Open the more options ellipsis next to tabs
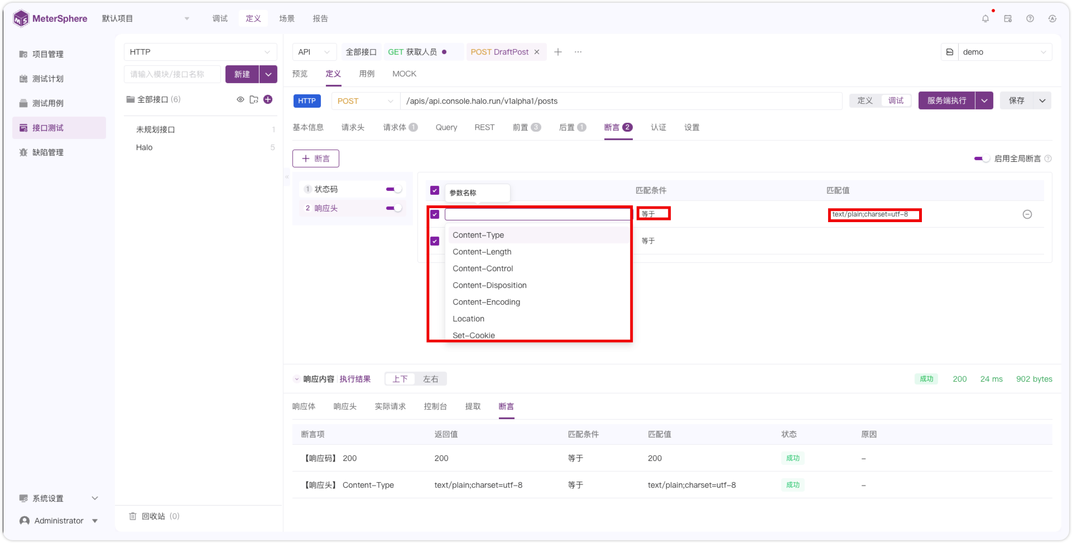 [578, 52]
